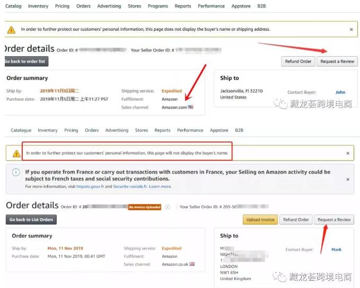
Task: Click the US flag beside Amazon.com
Action: (191, 107)
